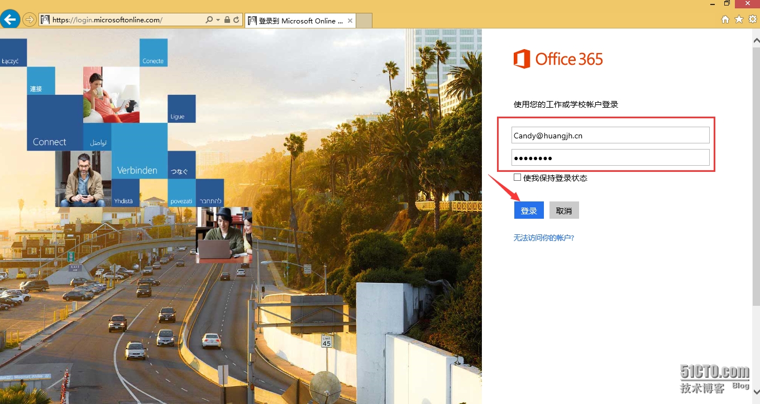Click the Forward navigation arrow
This screenshot has width=760, height=404.
point(29,20)
